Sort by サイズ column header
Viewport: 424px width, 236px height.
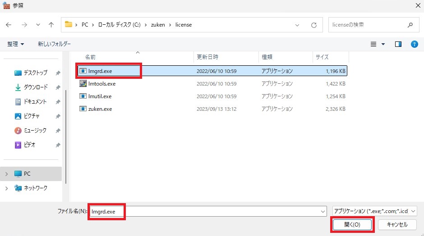(322, 57)
